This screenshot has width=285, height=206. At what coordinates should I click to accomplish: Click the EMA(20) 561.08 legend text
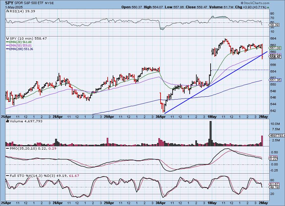pyautogui.click(x=20, y=42)
